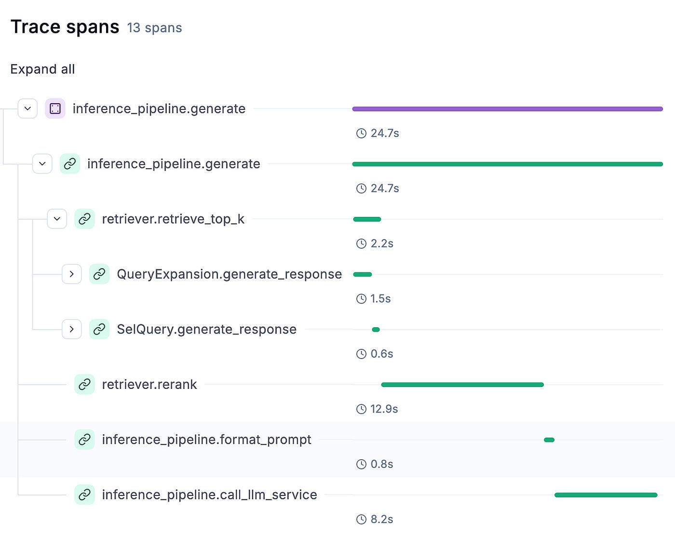
Task: Click the link icon beside QueryExpansion.generate_response
Action: pyautogui.click(x=99, y=274)
